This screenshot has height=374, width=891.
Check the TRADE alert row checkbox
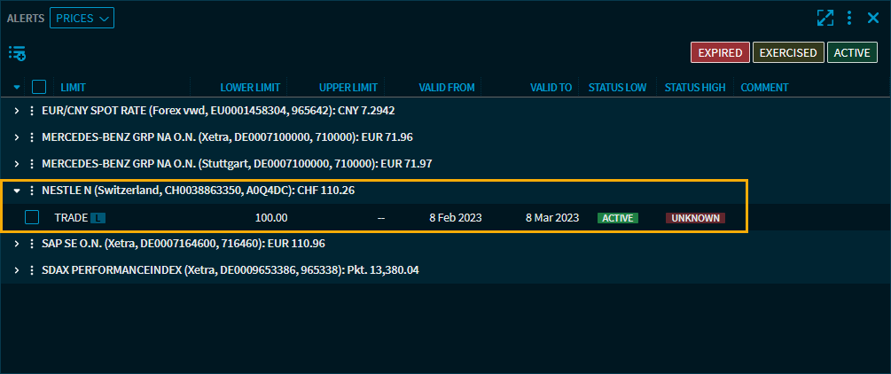[x=32, y=217]
